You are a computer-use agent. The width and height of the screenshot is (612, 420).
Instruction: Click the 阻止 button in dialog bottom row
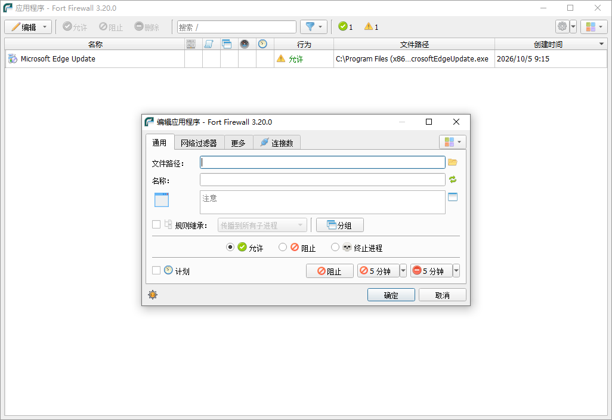point(330,271)
